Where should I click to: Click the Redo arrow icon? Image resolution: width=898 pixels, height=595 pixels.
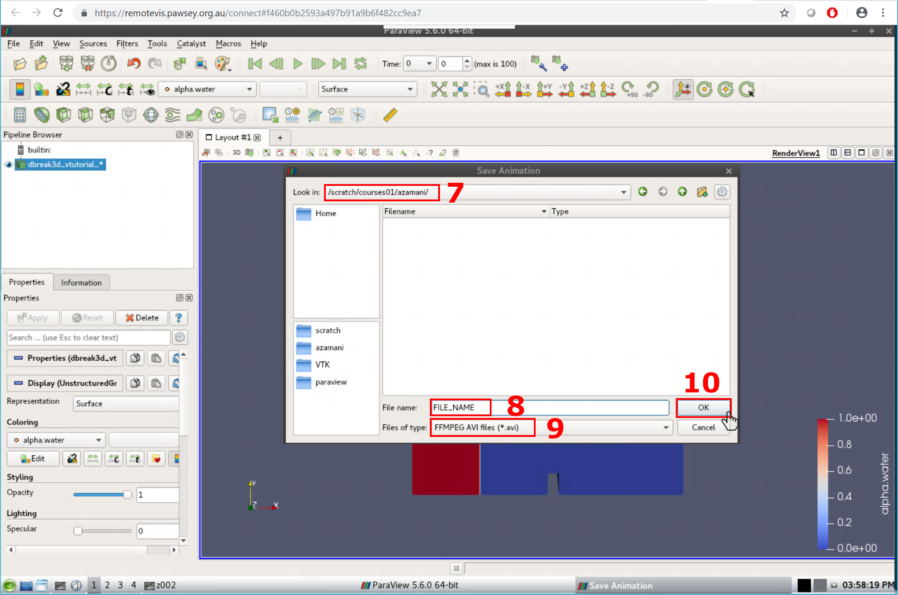click(155, 64)
